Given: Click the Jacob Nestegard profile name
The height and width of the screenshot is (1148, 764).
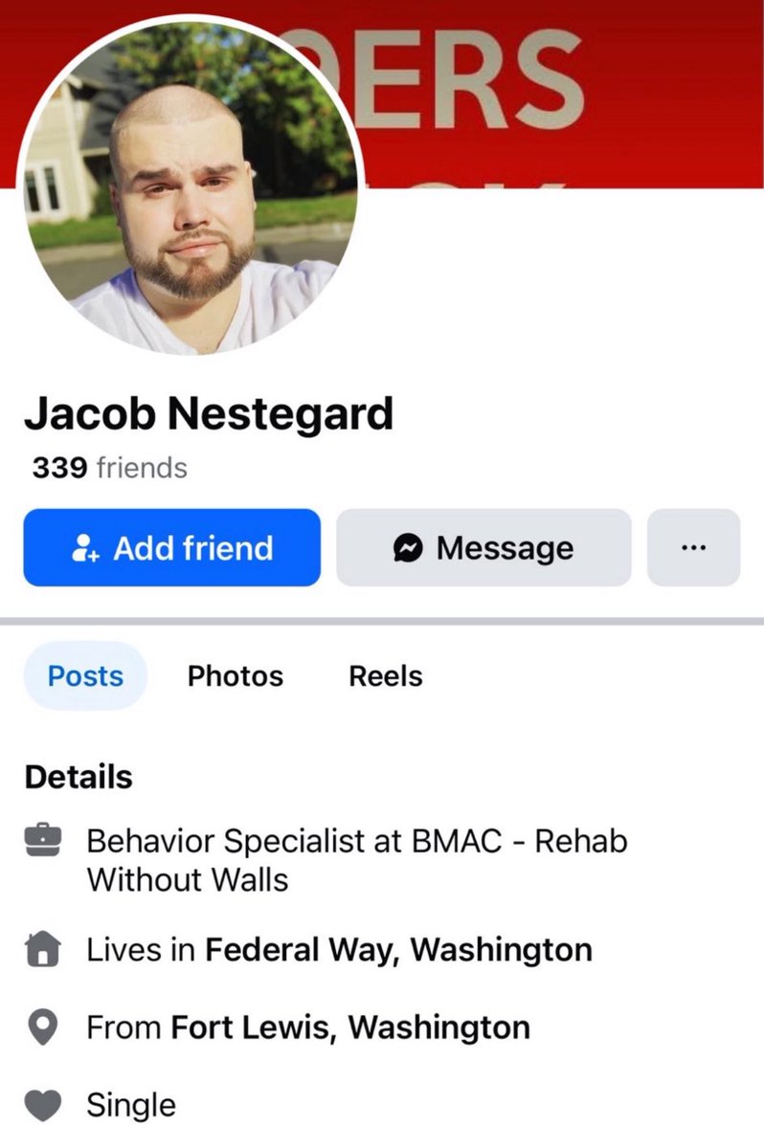Looking at the screenshot, I should (209, 413).
